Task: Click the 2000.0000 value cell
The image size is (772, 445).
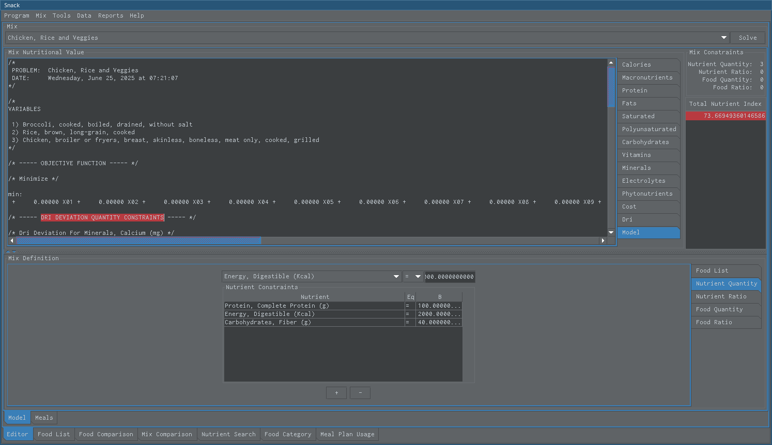Action: [439, 314]
